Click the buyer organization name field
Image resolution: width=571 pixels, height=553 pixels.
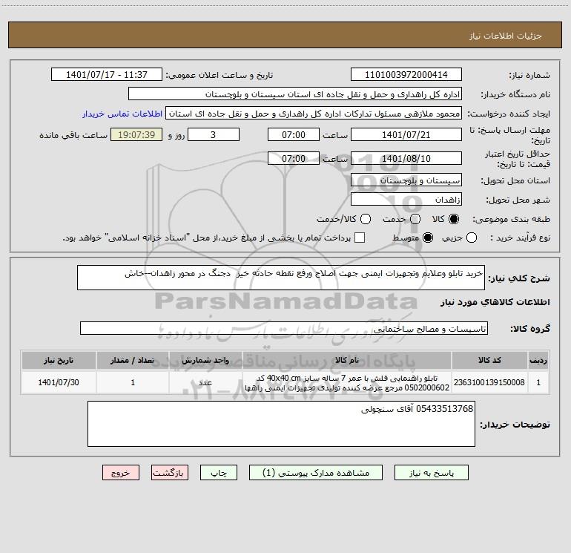[x=295, y=94]
